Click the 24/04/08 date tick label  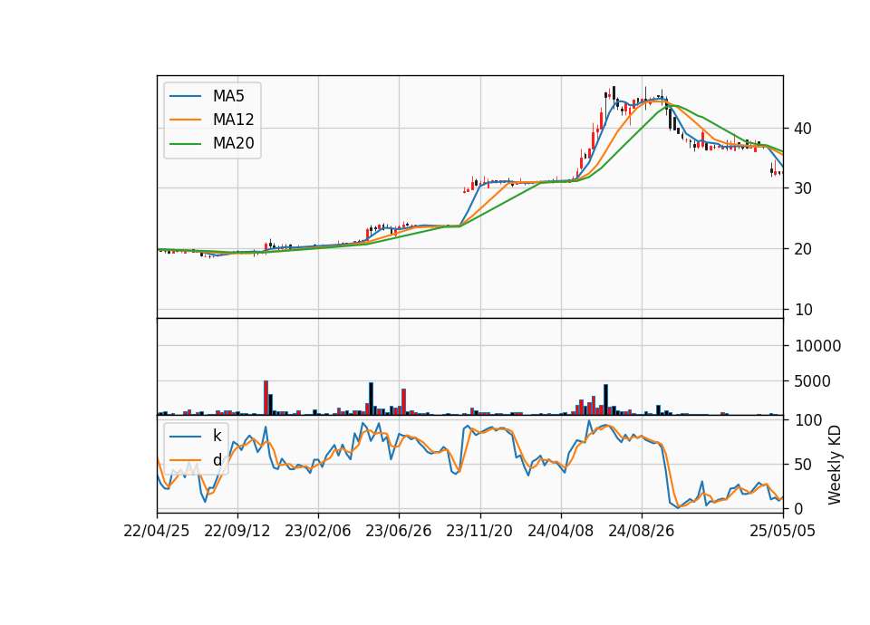(x=560, y=531)
